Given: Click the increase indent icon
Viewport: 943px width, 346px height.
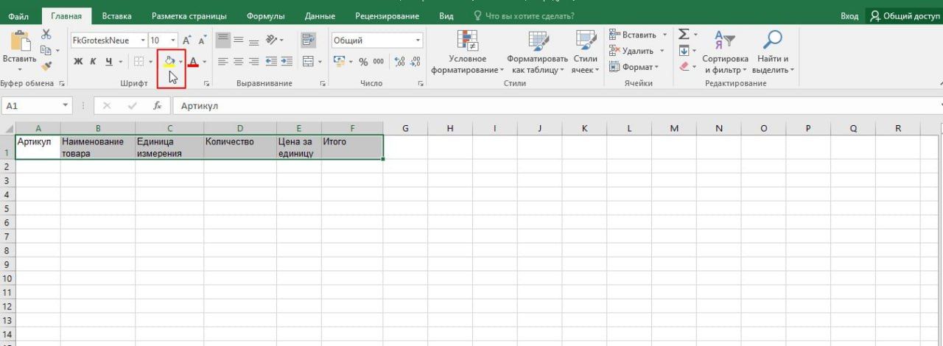Looking at the screenshot, I should coord(287,62).
